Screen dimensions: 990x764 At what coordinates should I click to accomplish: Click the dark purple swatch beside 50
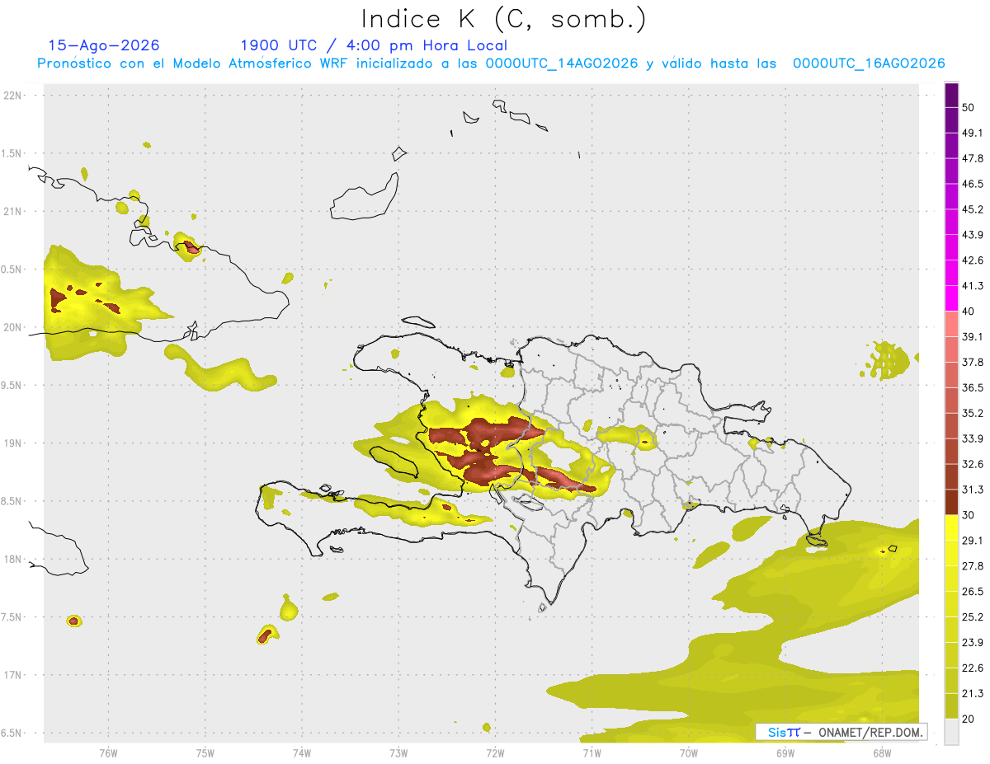(x=951, y=95)
